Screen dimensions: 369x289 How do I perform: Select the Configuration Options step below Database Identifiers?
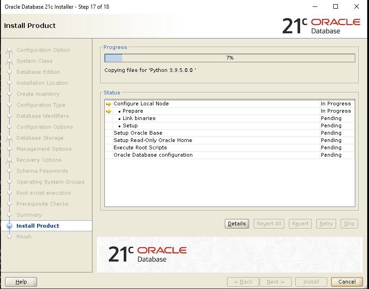pyautogui.click(x=45, y=127)
